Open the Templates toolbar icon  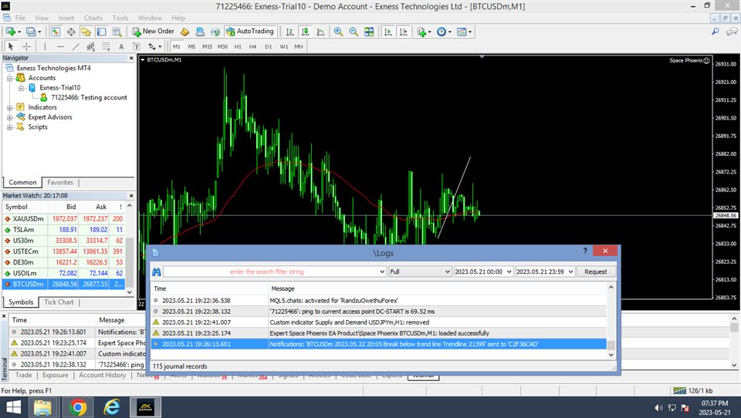coord(462,32)
